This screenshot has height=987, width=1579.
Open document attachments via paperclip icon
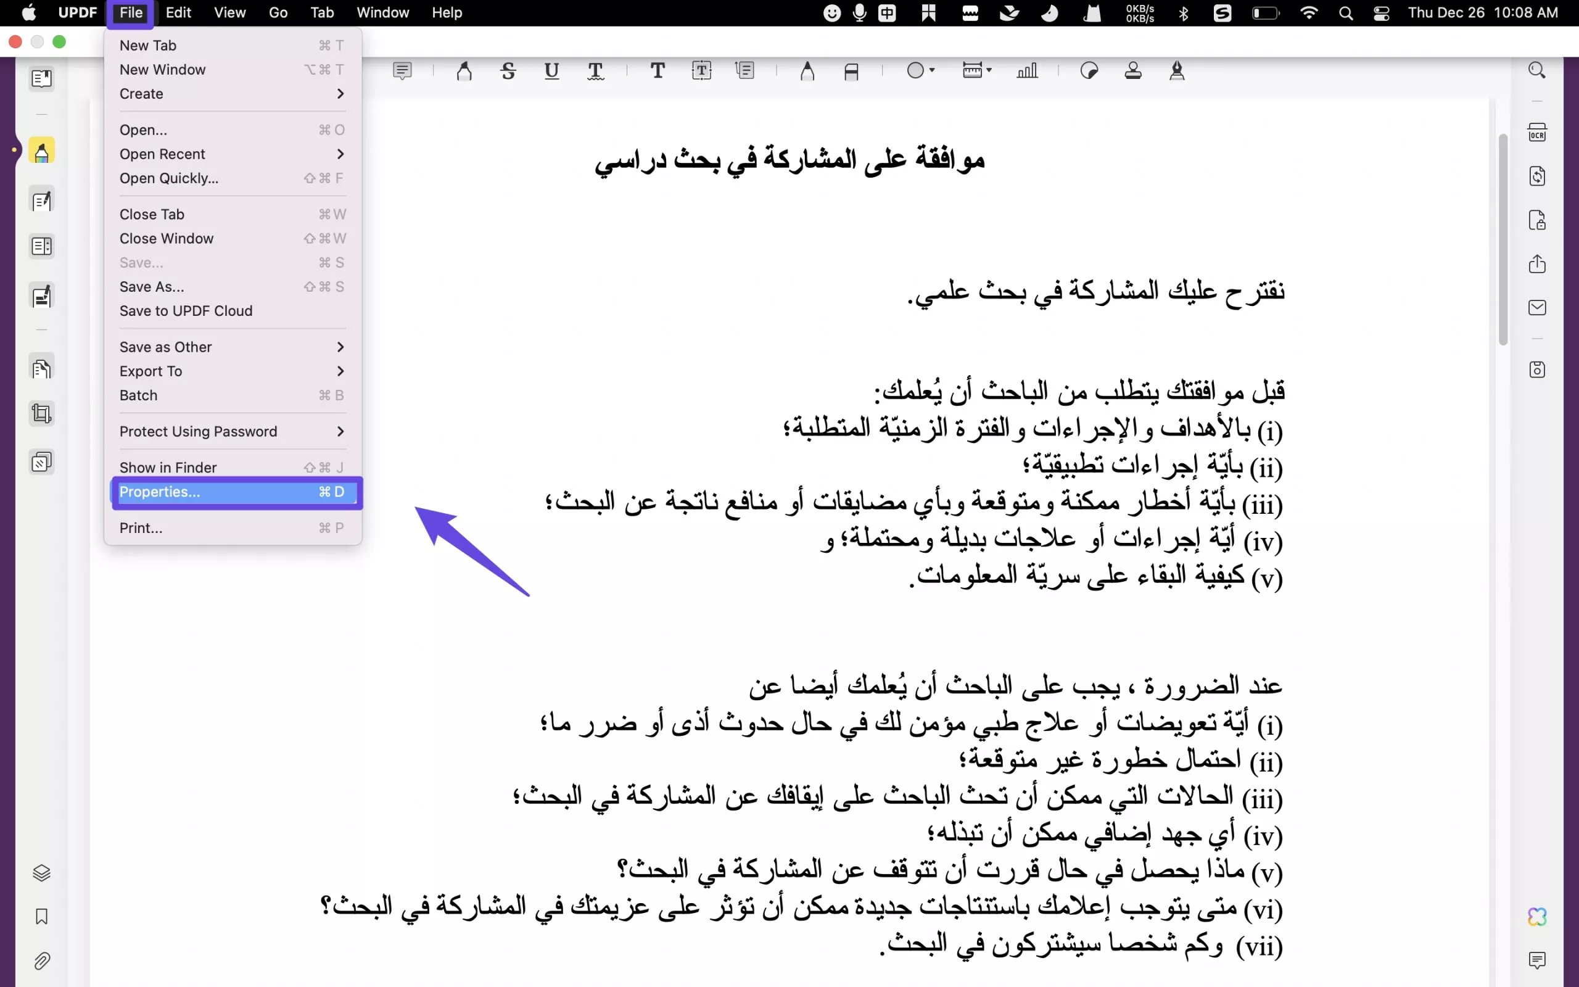43,960
